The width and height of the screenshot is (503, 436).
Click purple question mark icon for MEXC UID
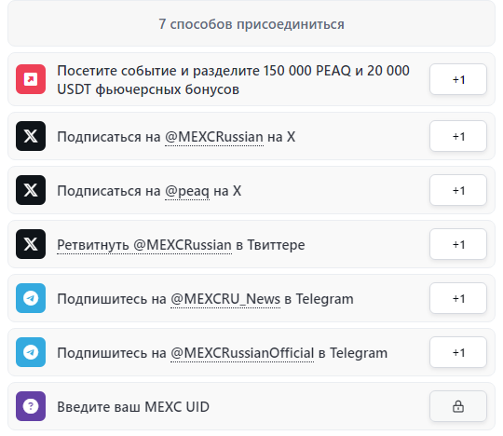pos(31,406)
